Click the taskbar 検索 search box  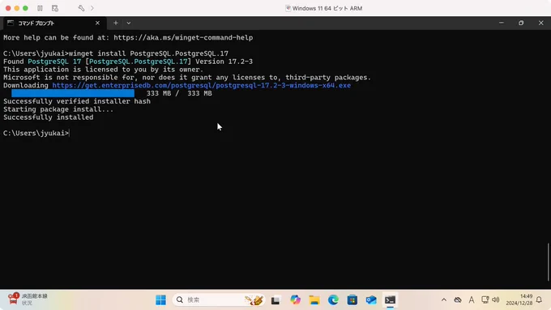click(219, 299)
